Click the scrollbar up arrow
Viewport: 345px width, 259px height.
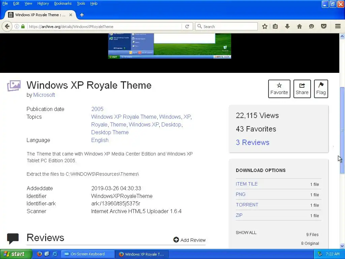click(342, 36)
